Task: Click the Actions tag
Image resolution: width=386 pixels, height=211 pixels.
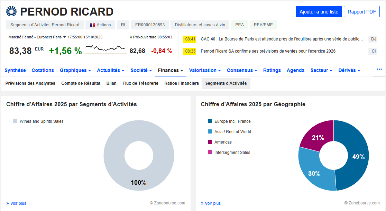Action: click(x=100, y=25)
